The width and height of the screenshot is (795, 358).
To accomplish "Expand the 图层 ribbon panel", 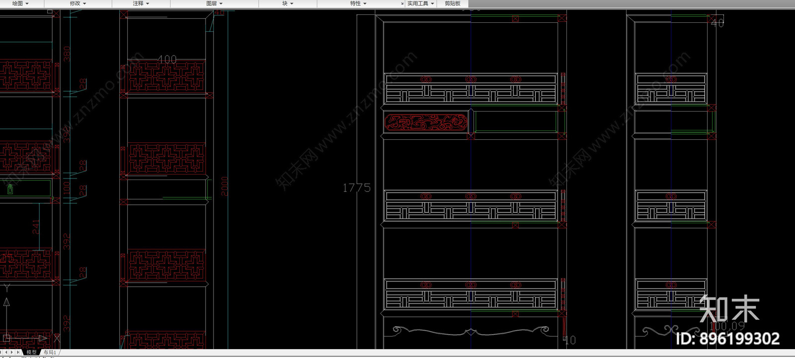I will click(x=215, y=3).
